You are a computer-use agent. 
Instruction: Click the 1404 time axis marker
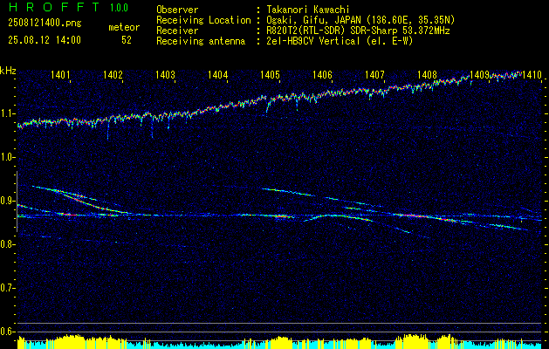point(218,74)
